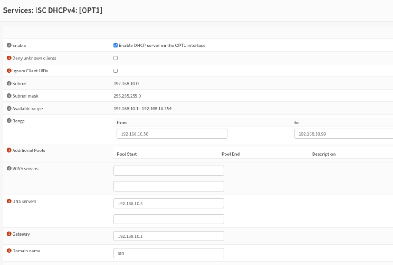Click the DNS servers field containing 192.168.10.3
The width and height of the screenshot is (393, 265).
(x=169, y=203)
